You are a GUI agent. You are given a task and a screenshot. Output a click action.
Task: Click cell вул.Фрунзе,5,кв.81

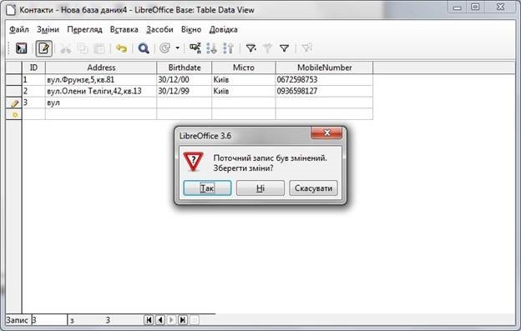[x=101, y=79]
